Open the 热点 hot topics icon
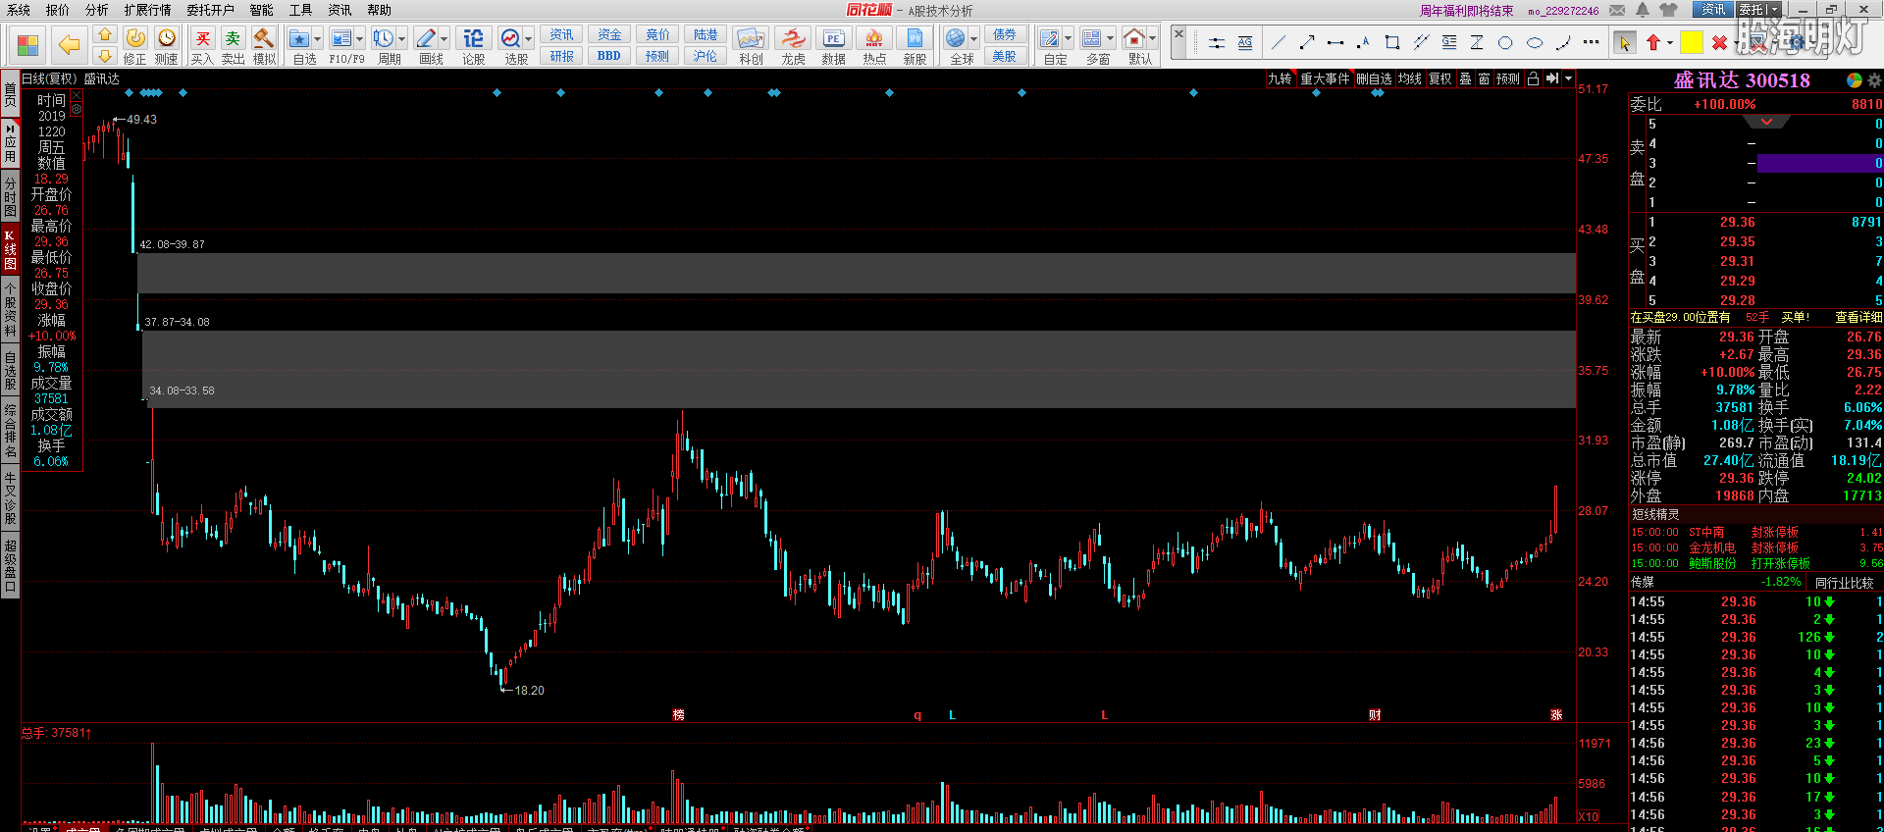The image size is (1884, 832). click(x=874, y=45)
